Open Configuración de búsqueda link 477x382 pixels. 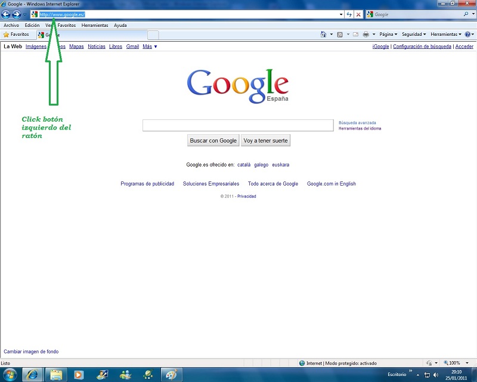[422, 47]
